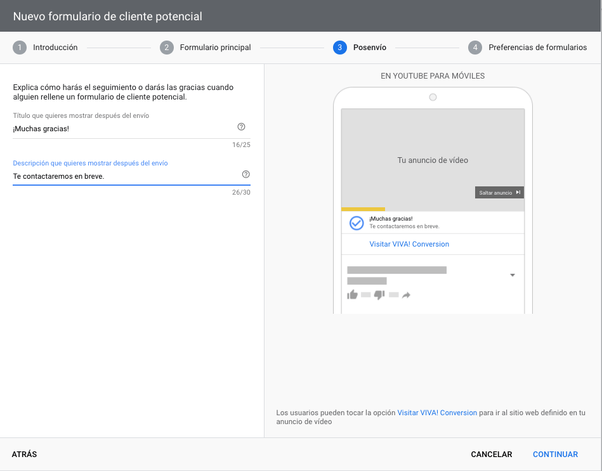The width and height of the screenshot is (602, 471).
Task: Go to Preferencias de formularios step label
Action: (x=537, y=48)
